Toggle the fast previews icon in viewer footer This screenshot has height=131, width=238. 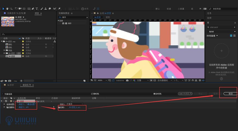point(189,81)
